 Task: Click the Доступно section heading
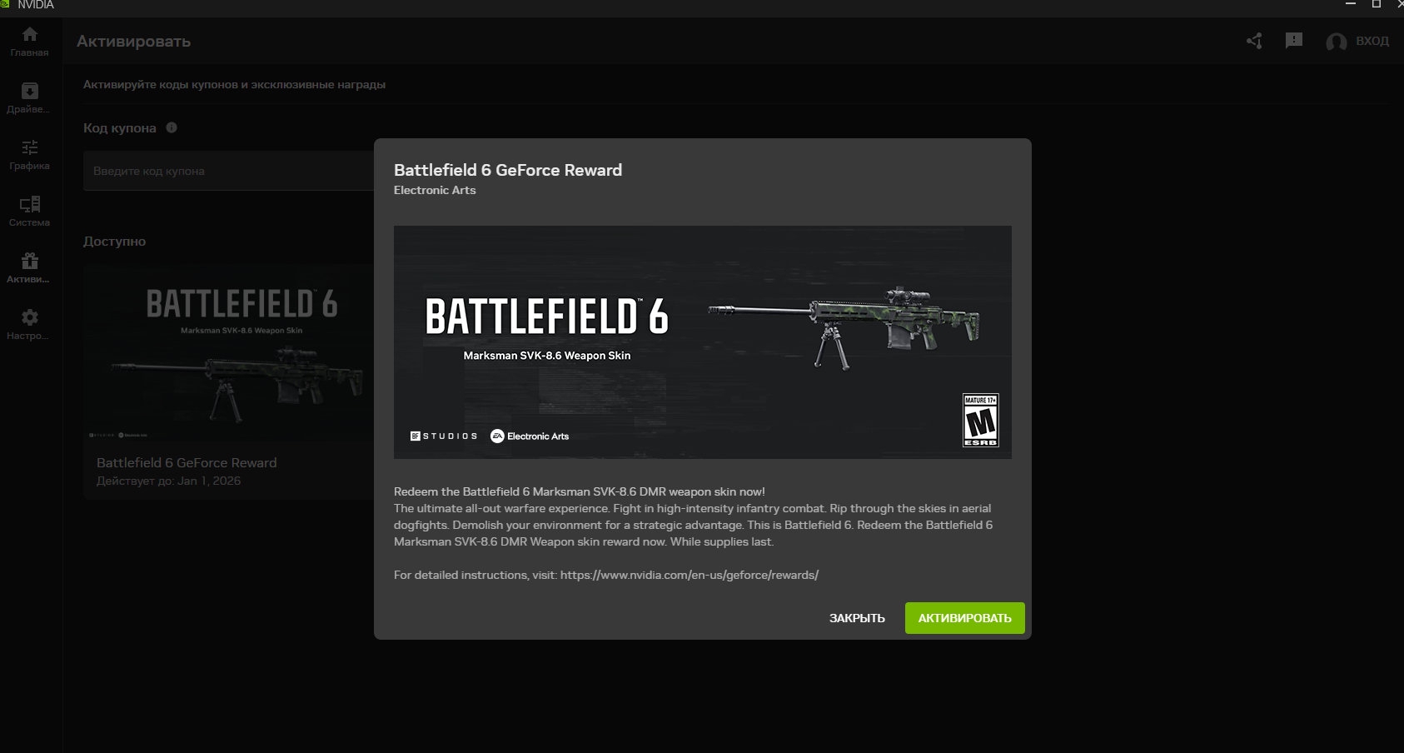(114, 242)
